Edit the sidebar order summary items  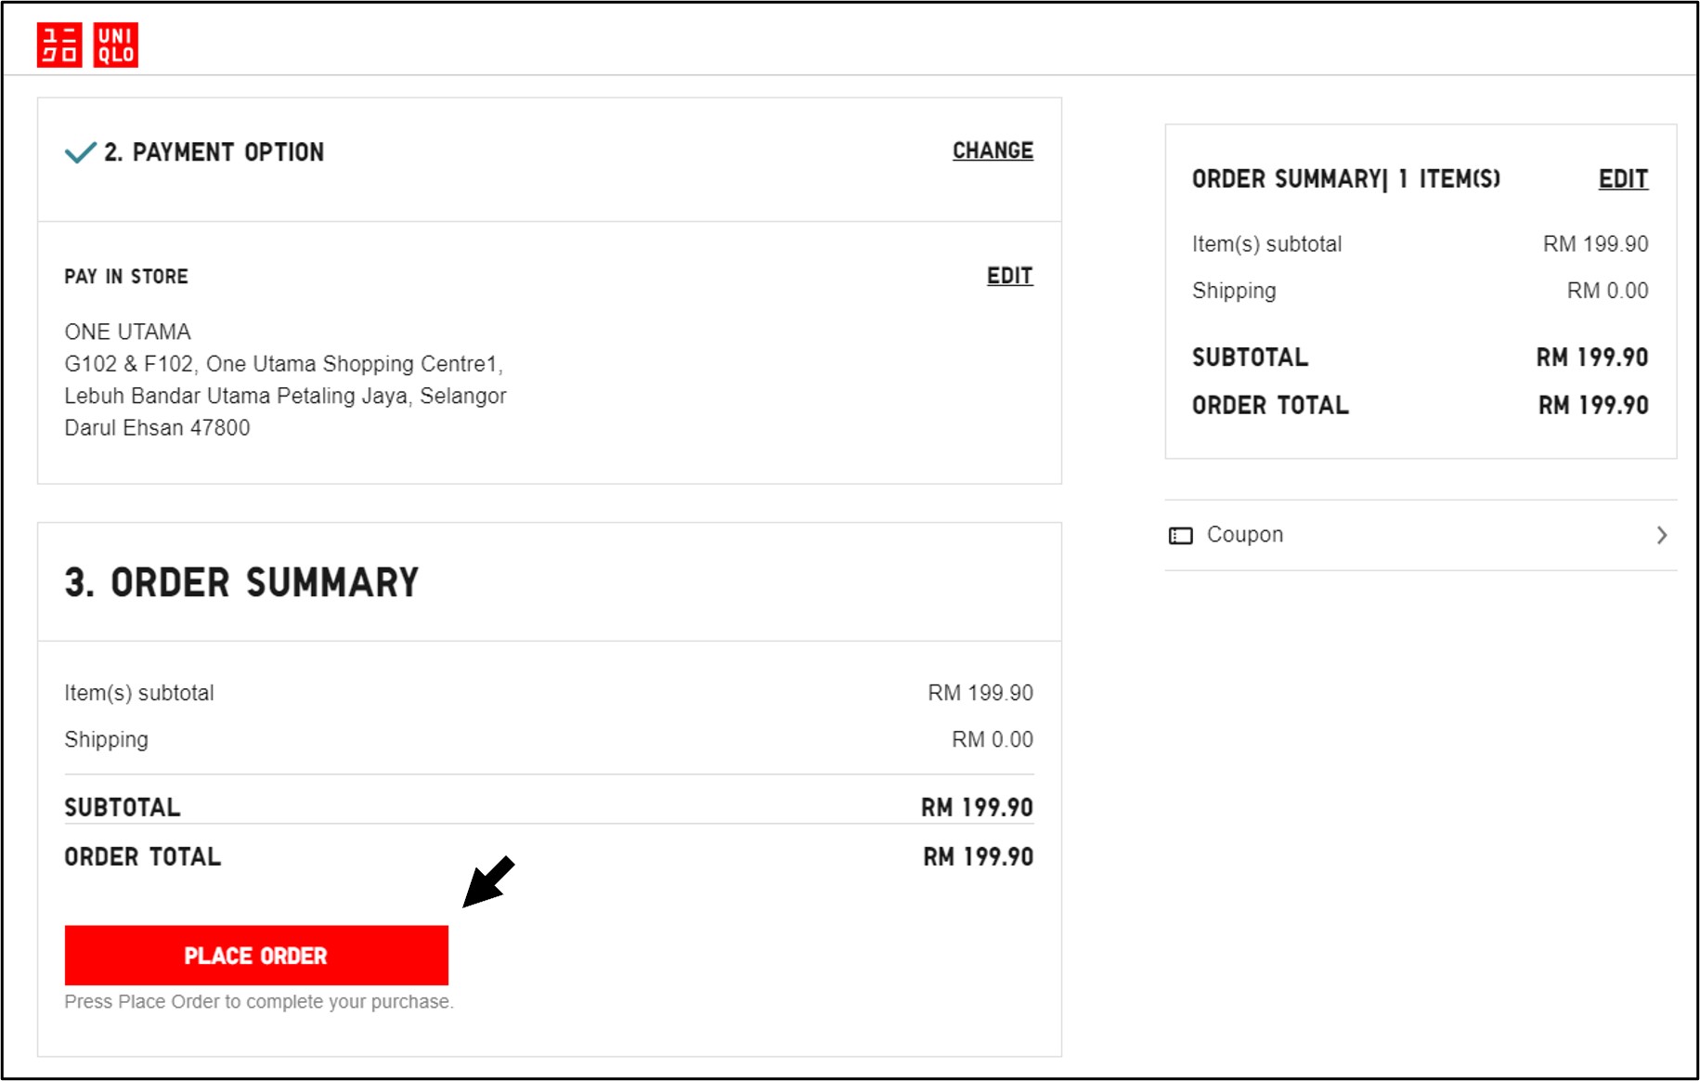(x=1622, y=179)
